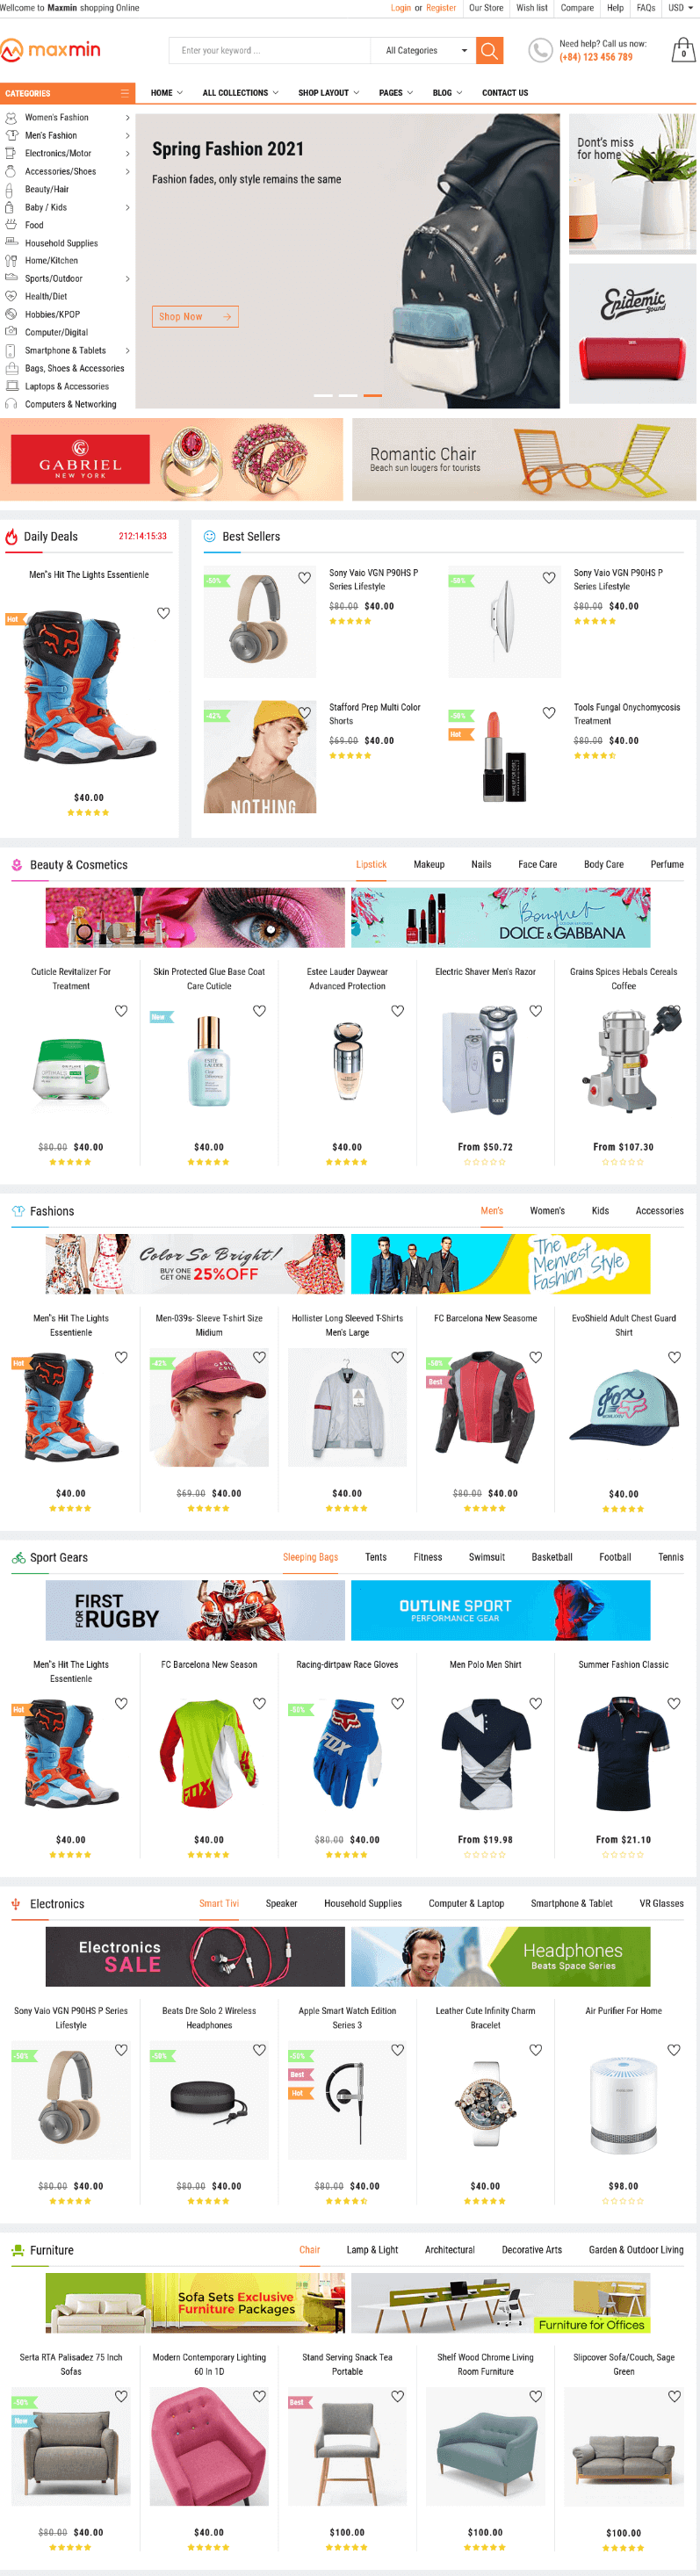Click the Food category icon in sidebar

(x=11, y=225)
